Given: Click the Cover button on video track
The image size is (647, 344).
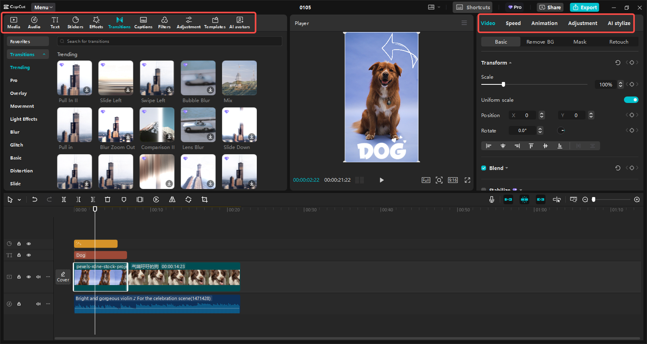Looking at the screenshot, I should tap(63, 277).
